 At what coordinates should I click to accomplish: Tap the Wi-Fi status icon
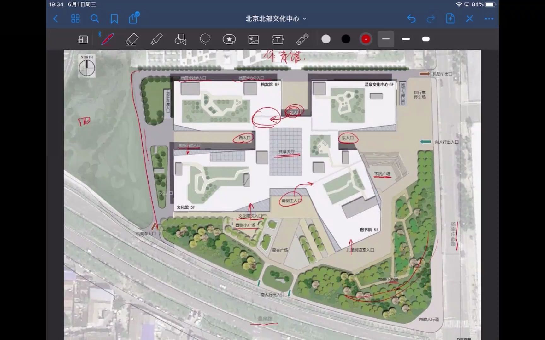(459, 4)
